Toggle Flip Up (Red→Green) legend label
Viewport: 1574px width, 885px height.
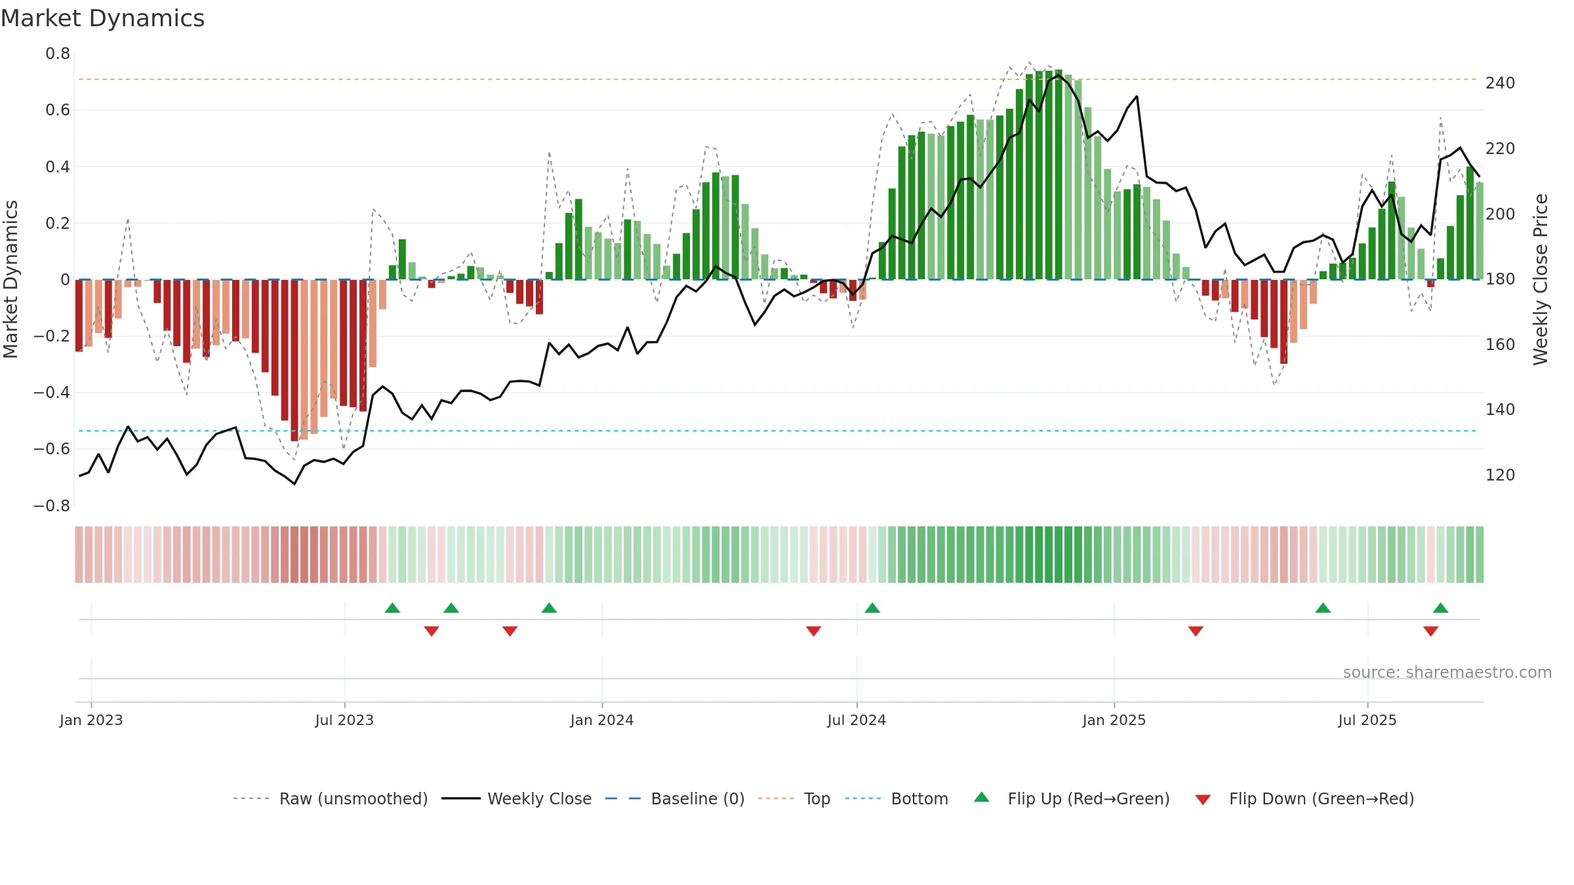click(x=1089, y=798)
